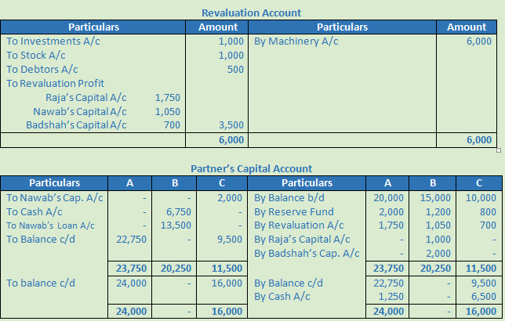Click the To Debtors A/c row label
The height and width of the screenshot is (321, 505).
[42, 70]
